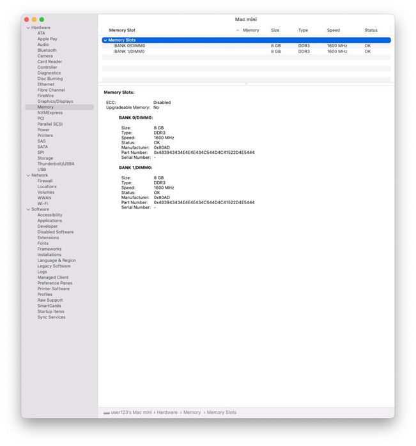Open Printers hardware entry
416x446 pixels.
coord(45,136)
